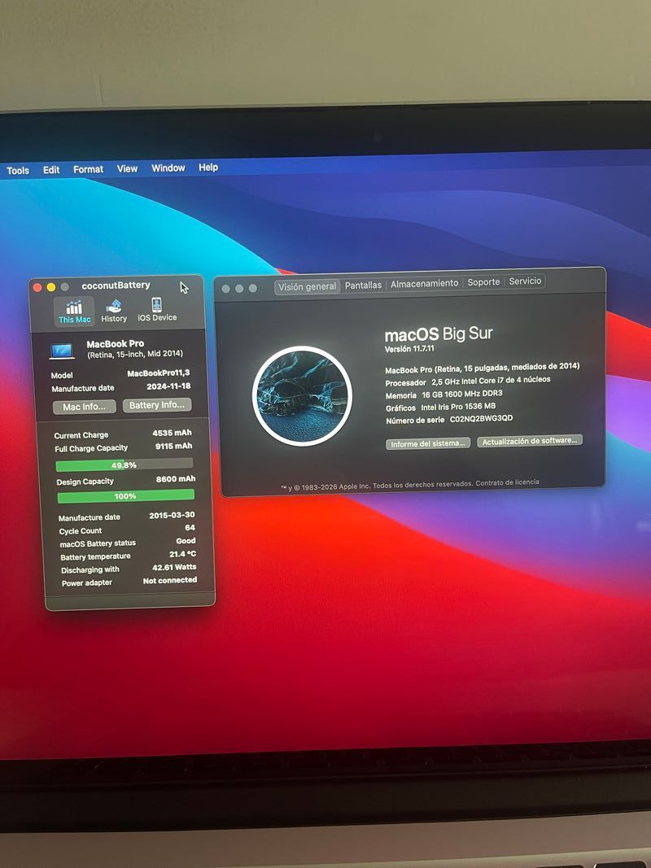The height and width of the screenshot is (868, 651).
Task: Minimize the coconutBattery window with yellow button
Action: pyautogui.click(x=51, y=286)
